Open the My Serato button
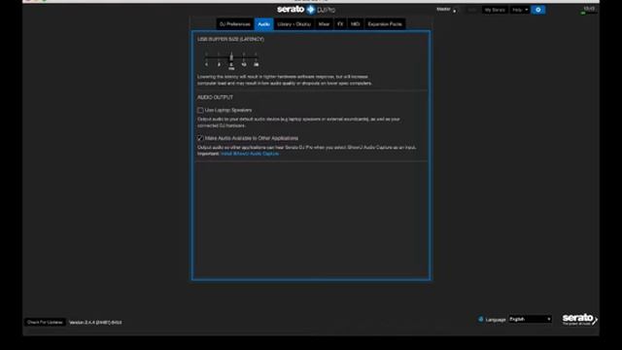 click(495, 10)
